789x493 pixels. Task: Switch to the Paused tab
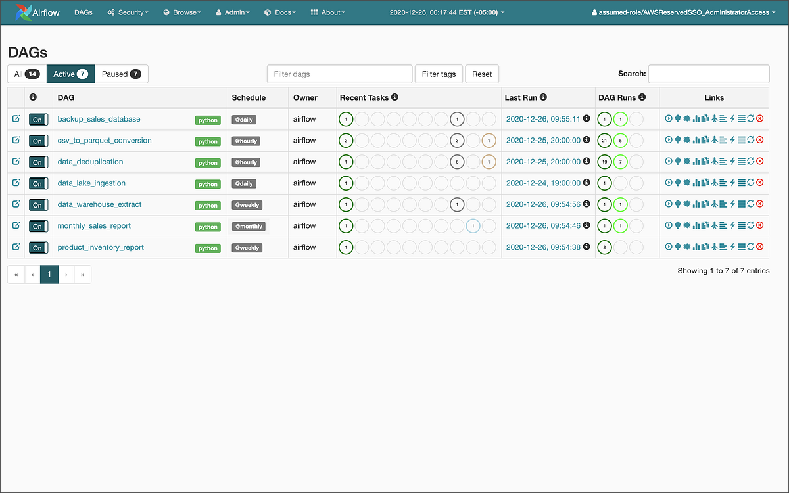point(121,74)
